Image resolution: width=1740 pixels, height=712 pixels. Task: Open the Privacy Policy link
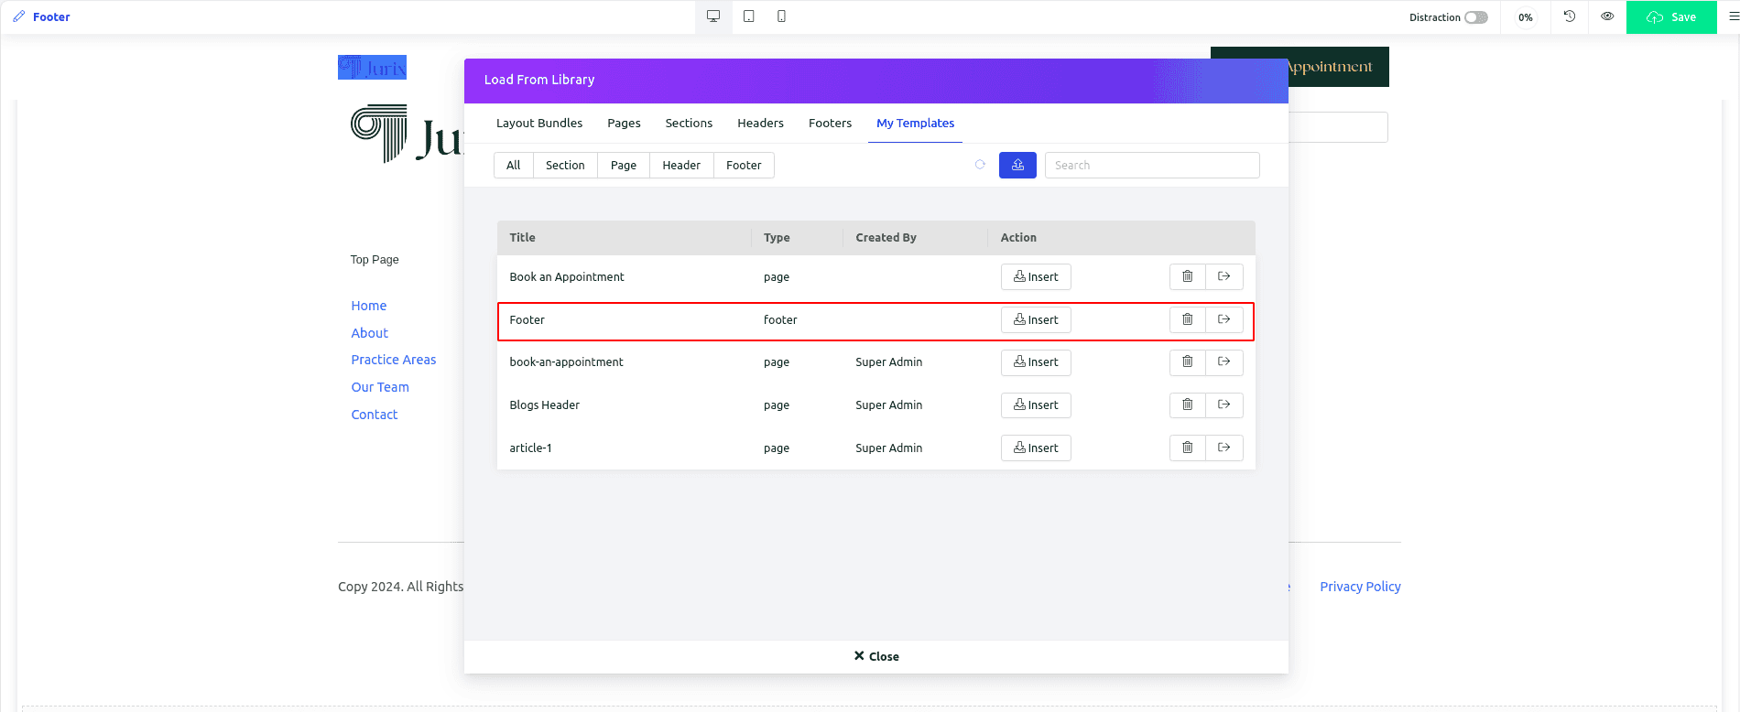pyautogui.click(x=1360, y=587)
